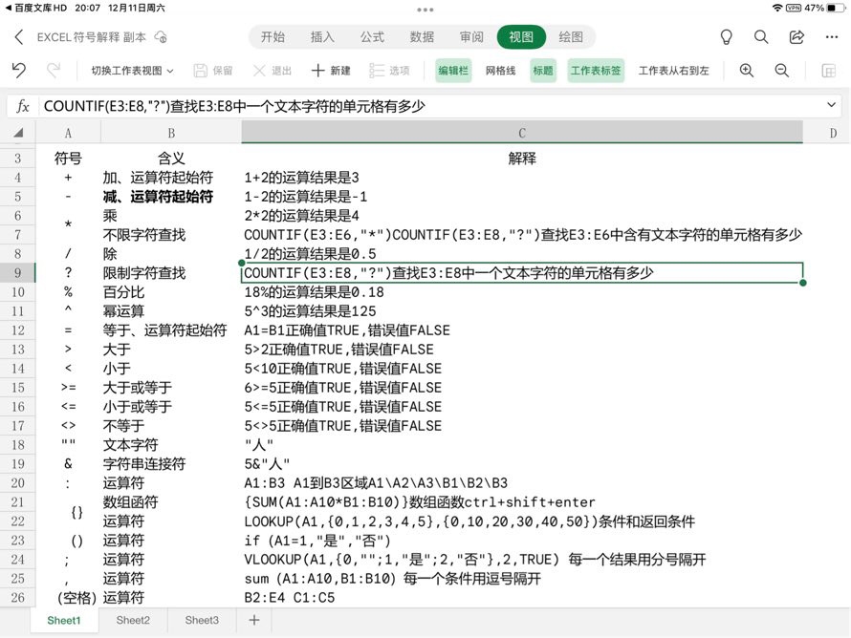Tap the lightbulb help icon
Image resolution: width=851 pixels, height=638 pixels.
727,36
